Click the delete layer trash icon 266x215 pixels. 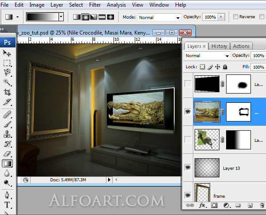point(262,206)
